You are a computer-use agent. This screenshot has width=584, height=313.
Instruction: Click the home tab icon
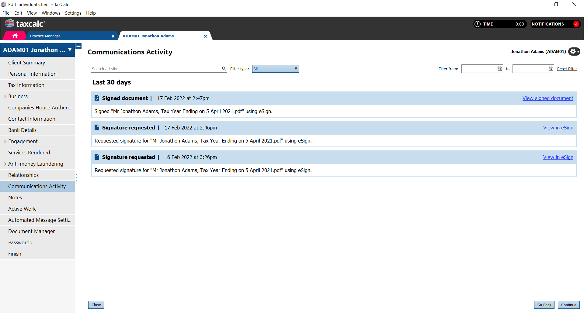point(15,36)
